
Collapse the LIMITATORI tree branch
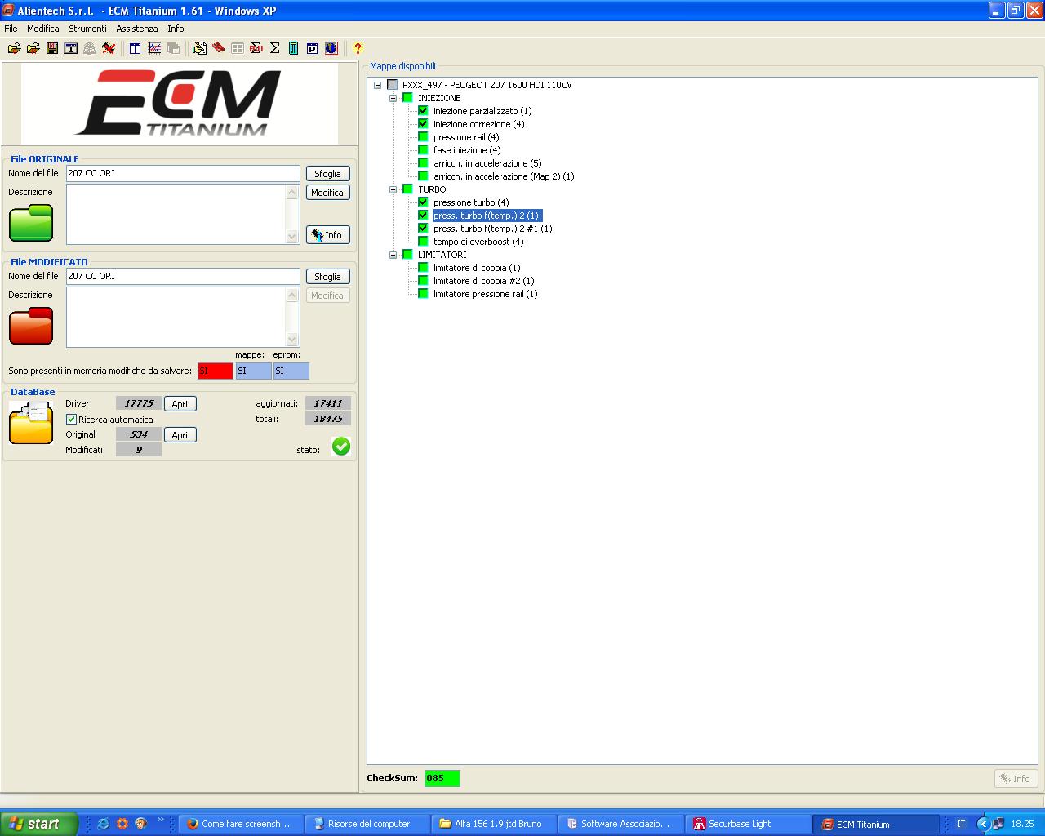coord(393,255)
